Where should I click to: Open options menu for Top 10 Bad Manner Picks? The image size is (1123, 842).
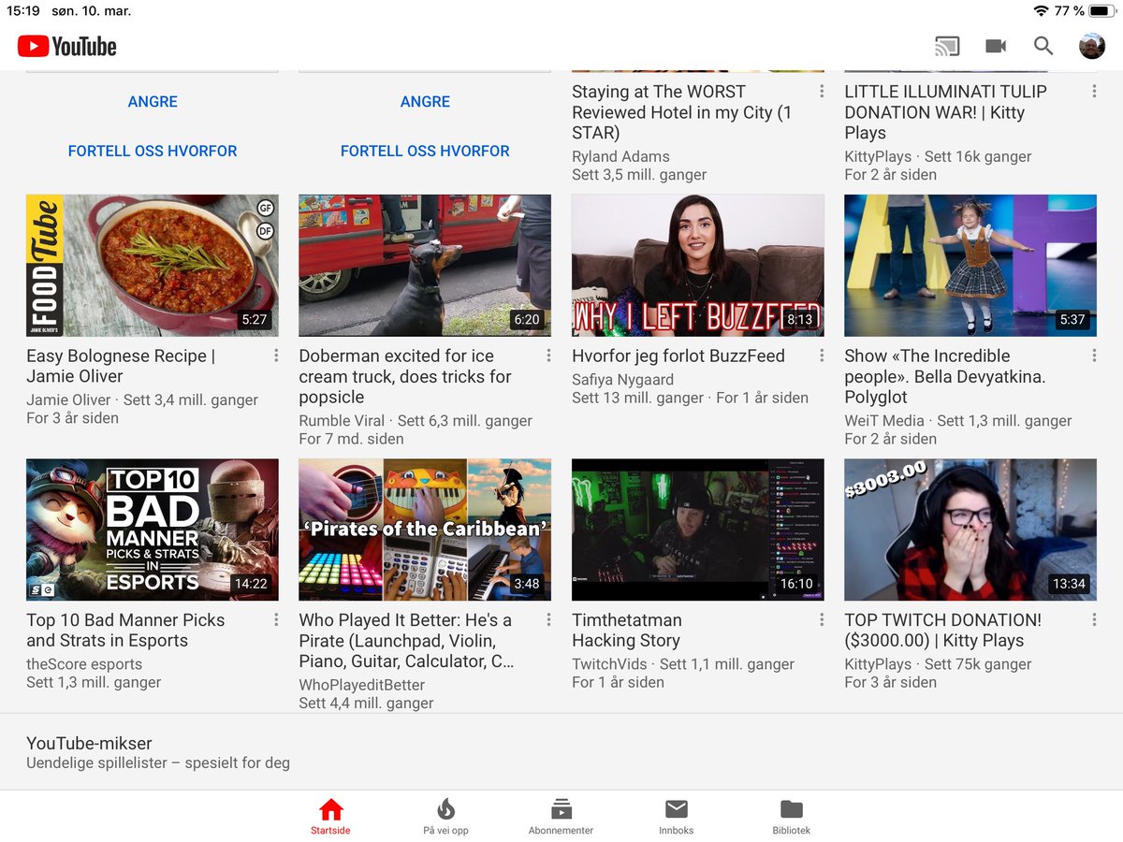coord(276,619)
